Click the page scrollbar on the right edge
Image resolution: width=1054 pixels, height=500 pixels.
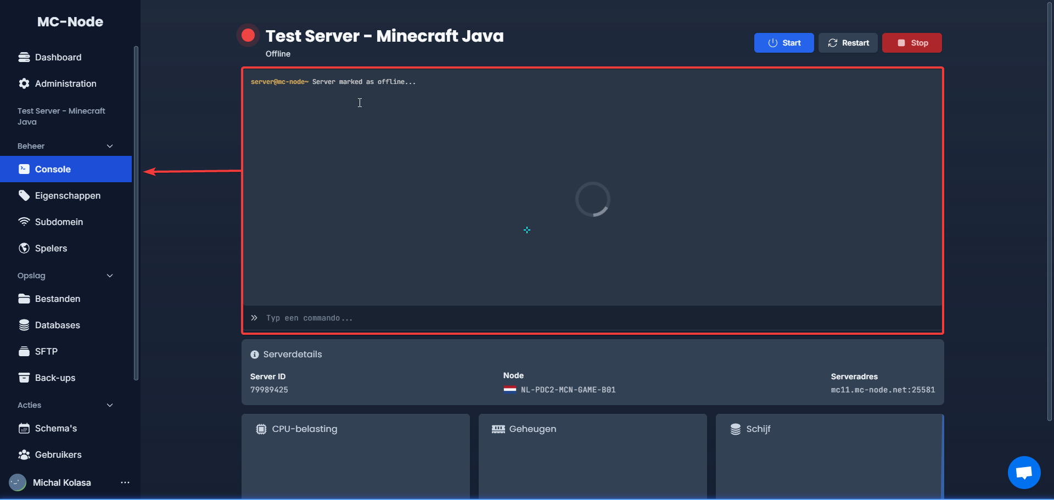click(1050, 212)
